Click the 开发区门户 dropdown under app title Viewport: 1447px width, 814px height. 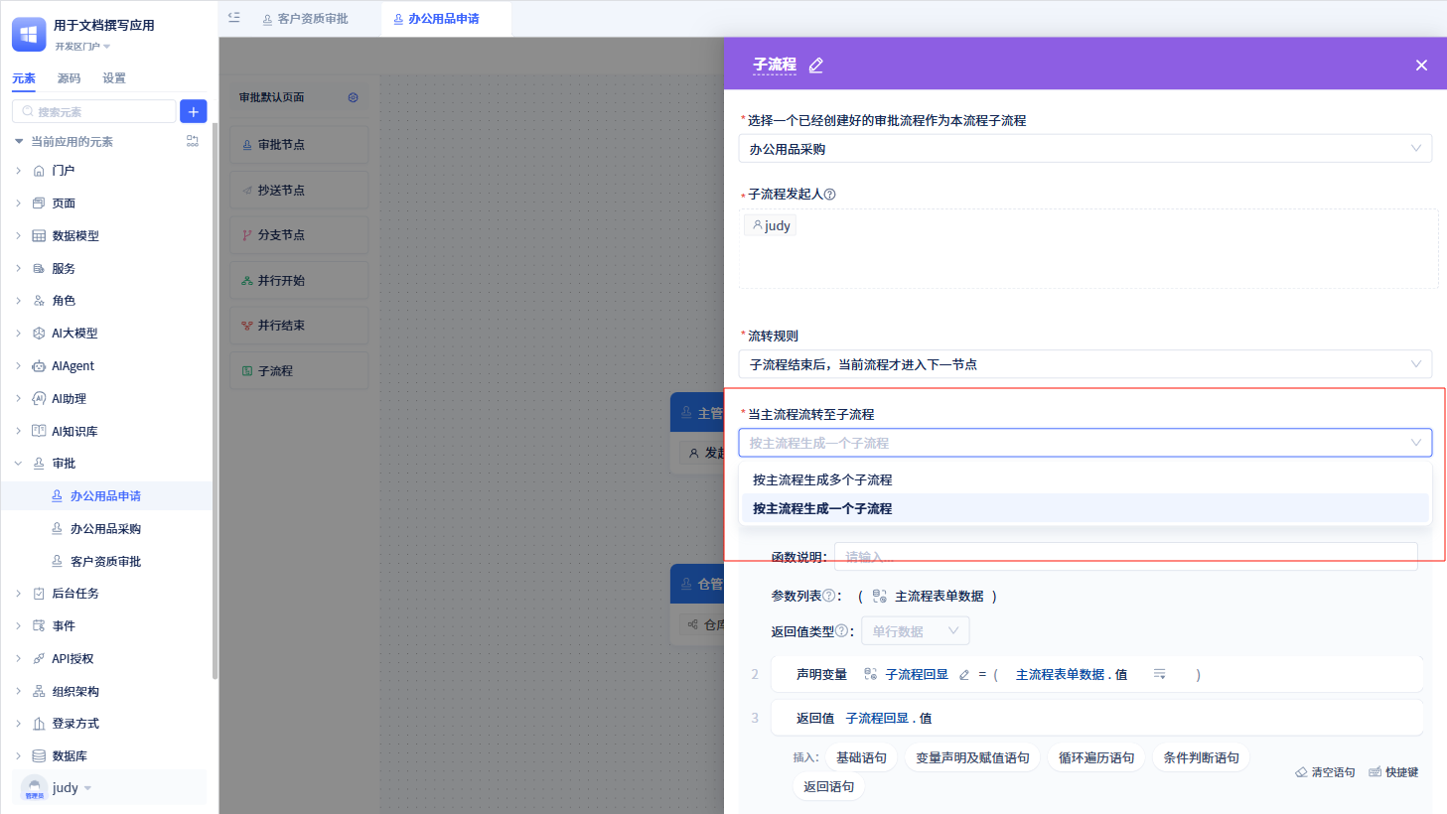point(82,47)
